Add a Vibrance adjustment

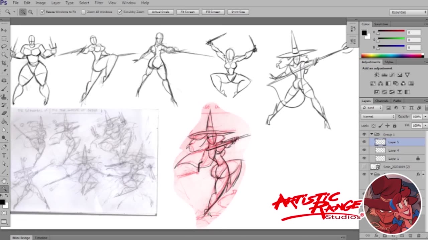coord(407,75)
